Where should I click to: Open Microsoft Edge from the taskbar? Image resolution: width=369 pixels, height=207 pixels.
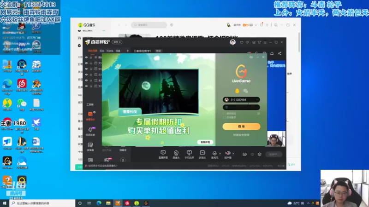click(x=99, y=203)
